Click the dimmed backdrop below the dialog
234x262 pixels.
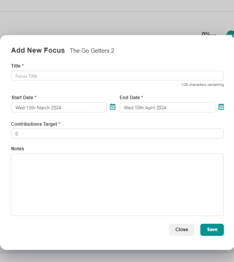(x=117, y=257)
